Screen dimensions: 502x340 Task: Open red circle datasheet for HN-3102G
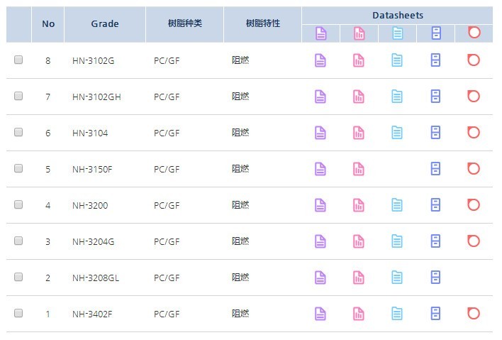474,60
